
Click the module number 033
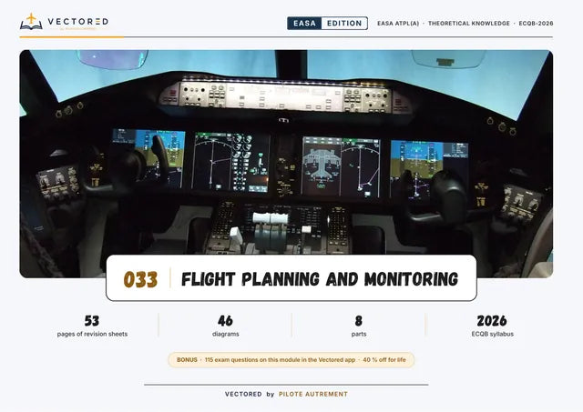click(140, 279)
